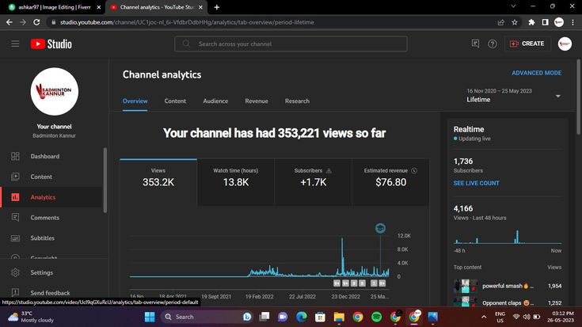The height and width of the screenshot is (327, 582).
Task: Open a new browser tab
Action: tap(217, 7)
